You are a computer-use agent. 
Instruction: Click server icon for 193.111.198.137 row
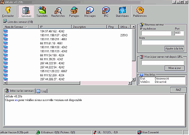(5, 35)
